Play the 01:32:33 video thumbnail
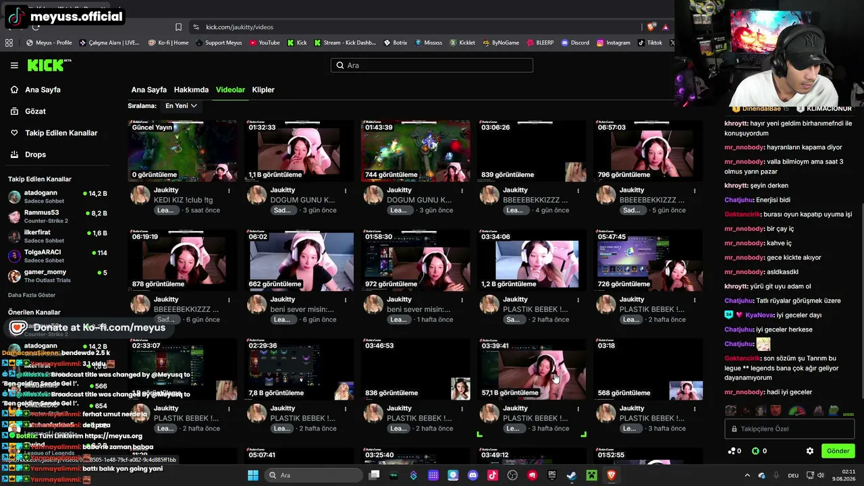864x486 pixels. coord(299,151)
